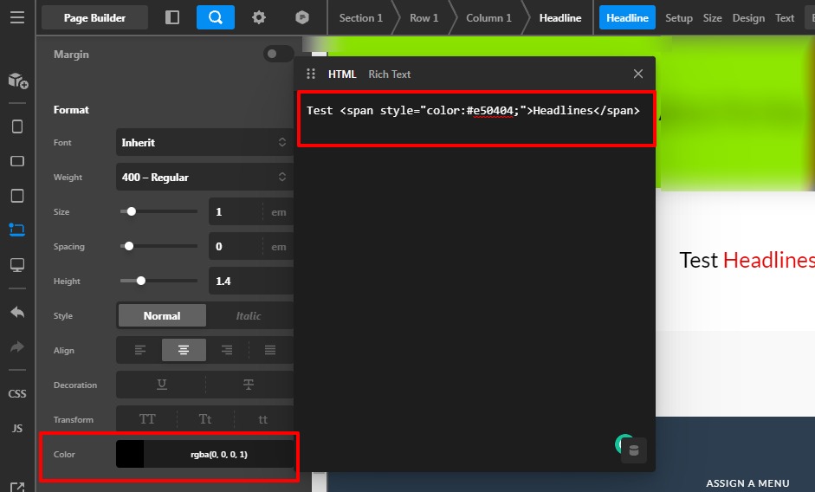Click the undo arrow icon
815x492 pixels.
pyautogui.click(x=17, y=312)
